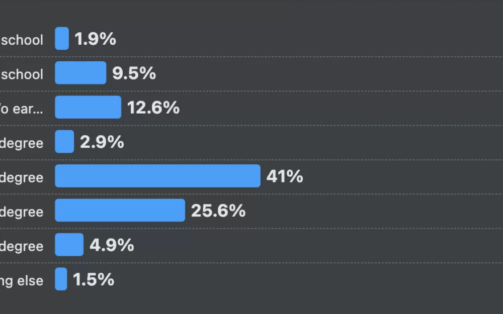Click the bar representing 12.6%
The height and width of the screenshot is (314, 503).
pyautogui.click(x=88, y=107)
